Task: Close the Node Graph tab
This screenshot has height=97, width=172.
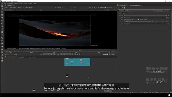Action: click(x=15, y=57)
